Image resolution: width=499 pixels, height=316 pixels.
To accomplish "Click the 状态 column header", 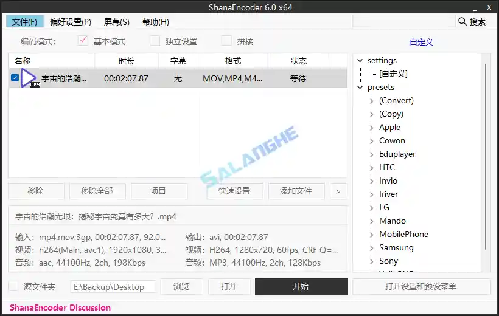I will coord(299,61).
